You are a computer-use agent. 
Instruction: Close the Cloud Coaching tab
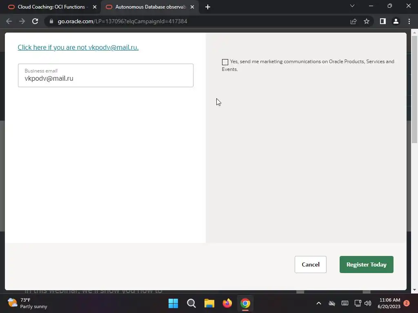point(95,7)
